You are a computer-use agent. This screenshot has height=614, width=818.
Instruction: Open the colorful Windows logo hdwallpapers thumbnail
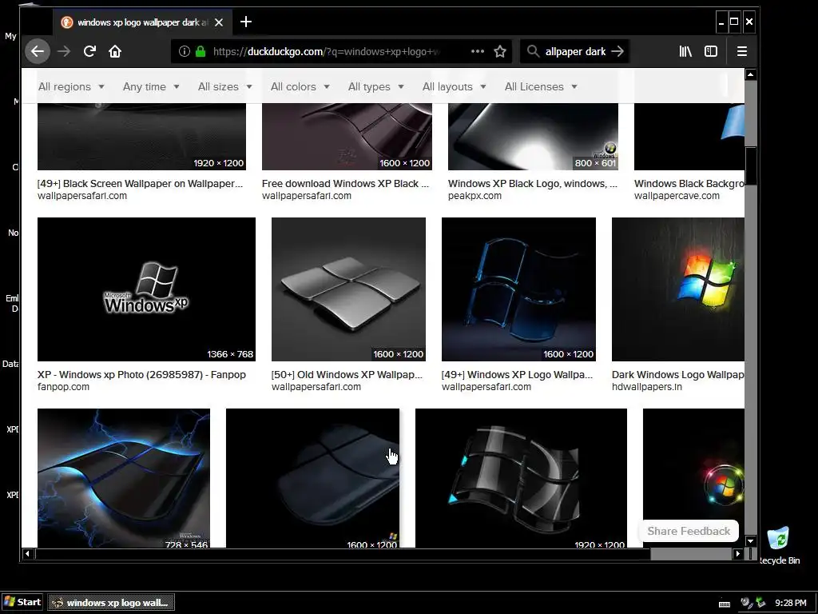678,289
